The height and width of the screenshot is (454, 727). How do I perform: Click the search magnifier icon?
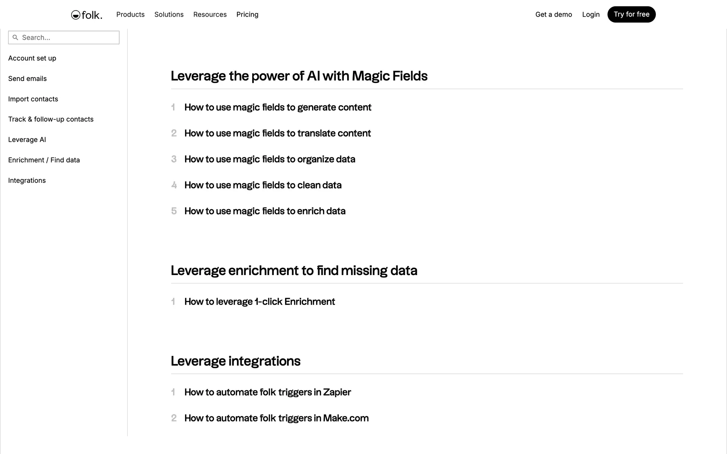click(x=16, y=37)
